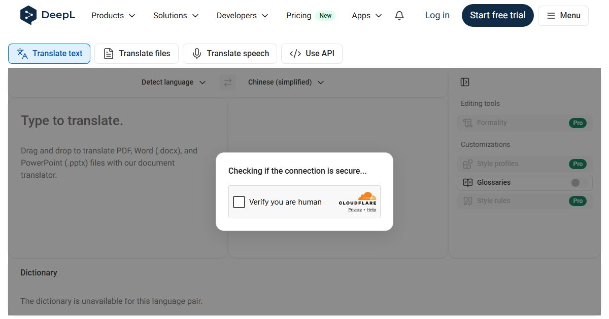
Task: Click the DeepL logo
Action: coord(48,15)
